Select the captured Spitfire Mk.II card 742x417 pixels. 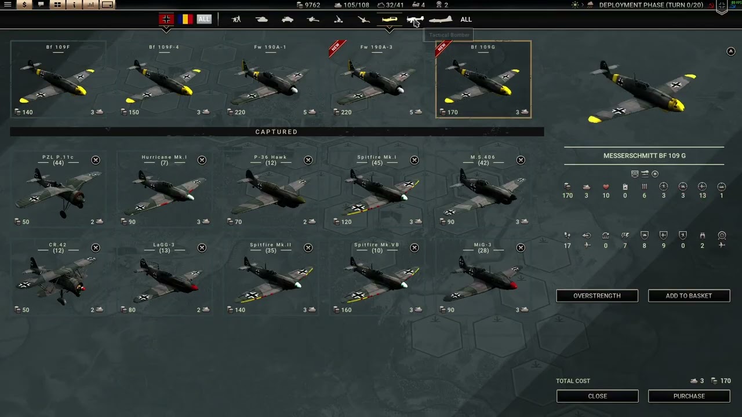(x=270, y=277)
